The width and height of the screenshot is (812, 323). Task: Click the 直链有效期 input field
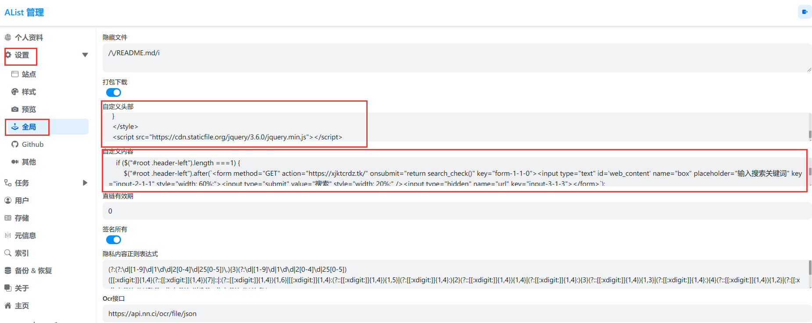[x=457, y=211]
